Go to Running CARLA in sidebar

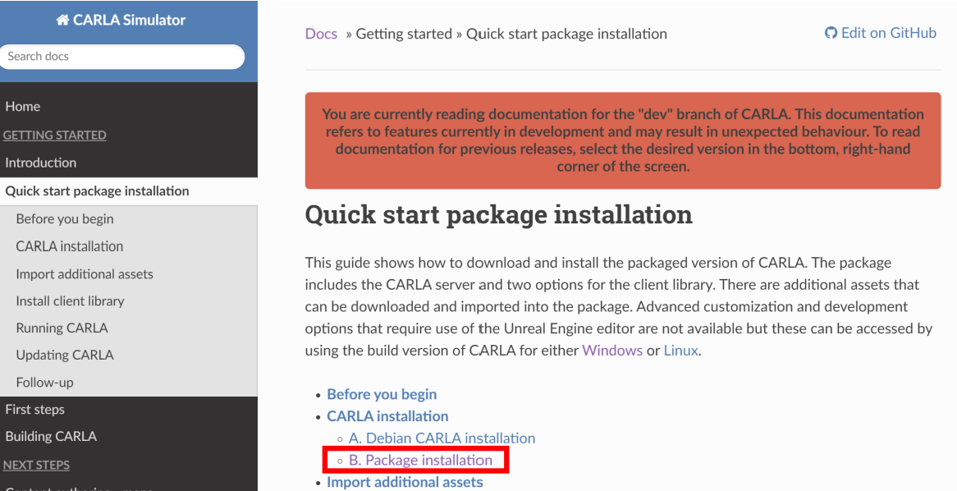coord(62,328)
